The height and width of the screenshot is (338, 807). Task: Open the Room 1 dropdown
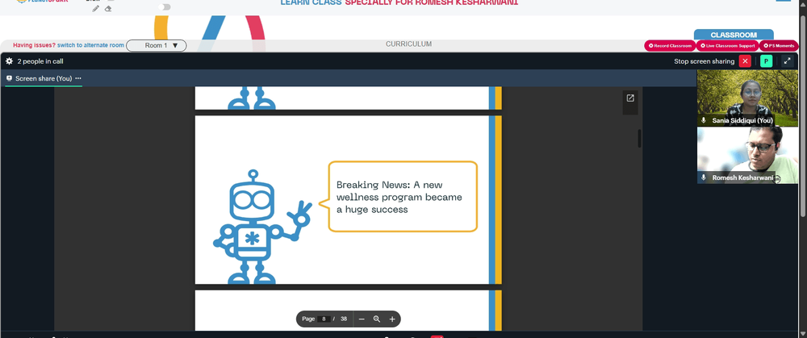coord(157,45)
